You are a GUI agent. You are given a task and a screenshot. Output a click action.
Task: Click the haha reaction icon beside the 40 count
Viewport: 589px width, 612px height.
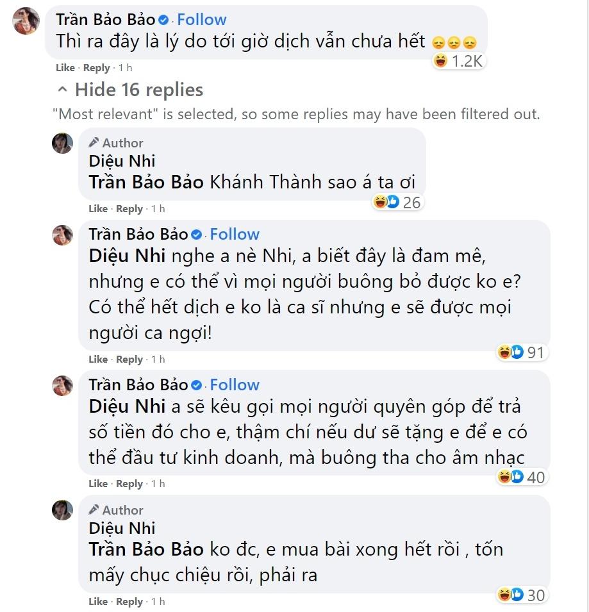point(505,477)
